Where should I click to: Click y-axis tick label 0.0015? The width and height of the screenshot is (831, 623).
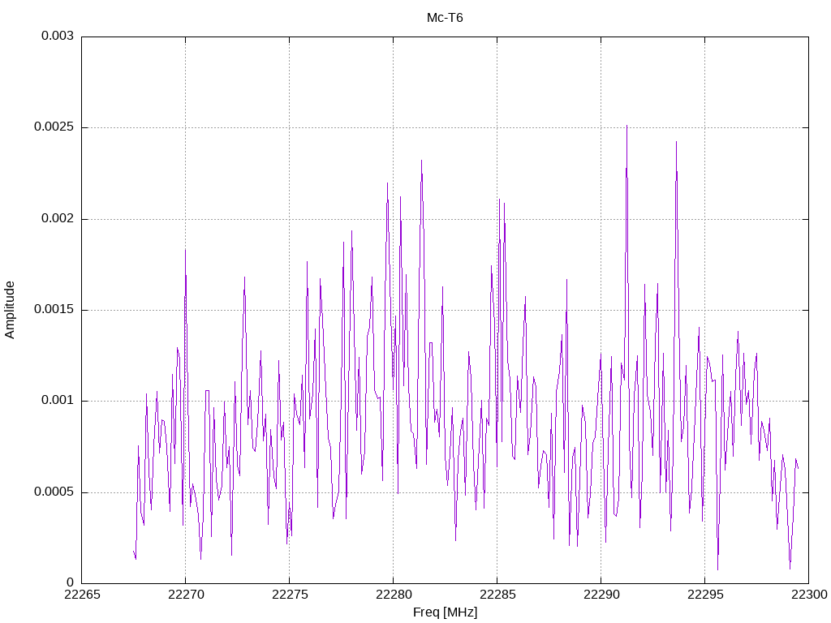54,309
